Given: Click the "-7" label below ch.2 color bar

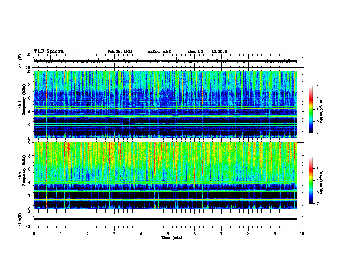Looking at the screenshot, I should point(316,203).
